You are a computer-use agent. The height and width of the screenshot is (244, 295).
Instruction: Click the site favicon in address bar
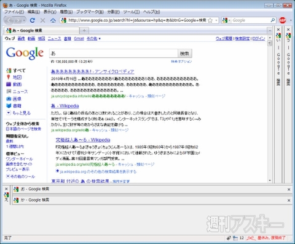(64, 20)
